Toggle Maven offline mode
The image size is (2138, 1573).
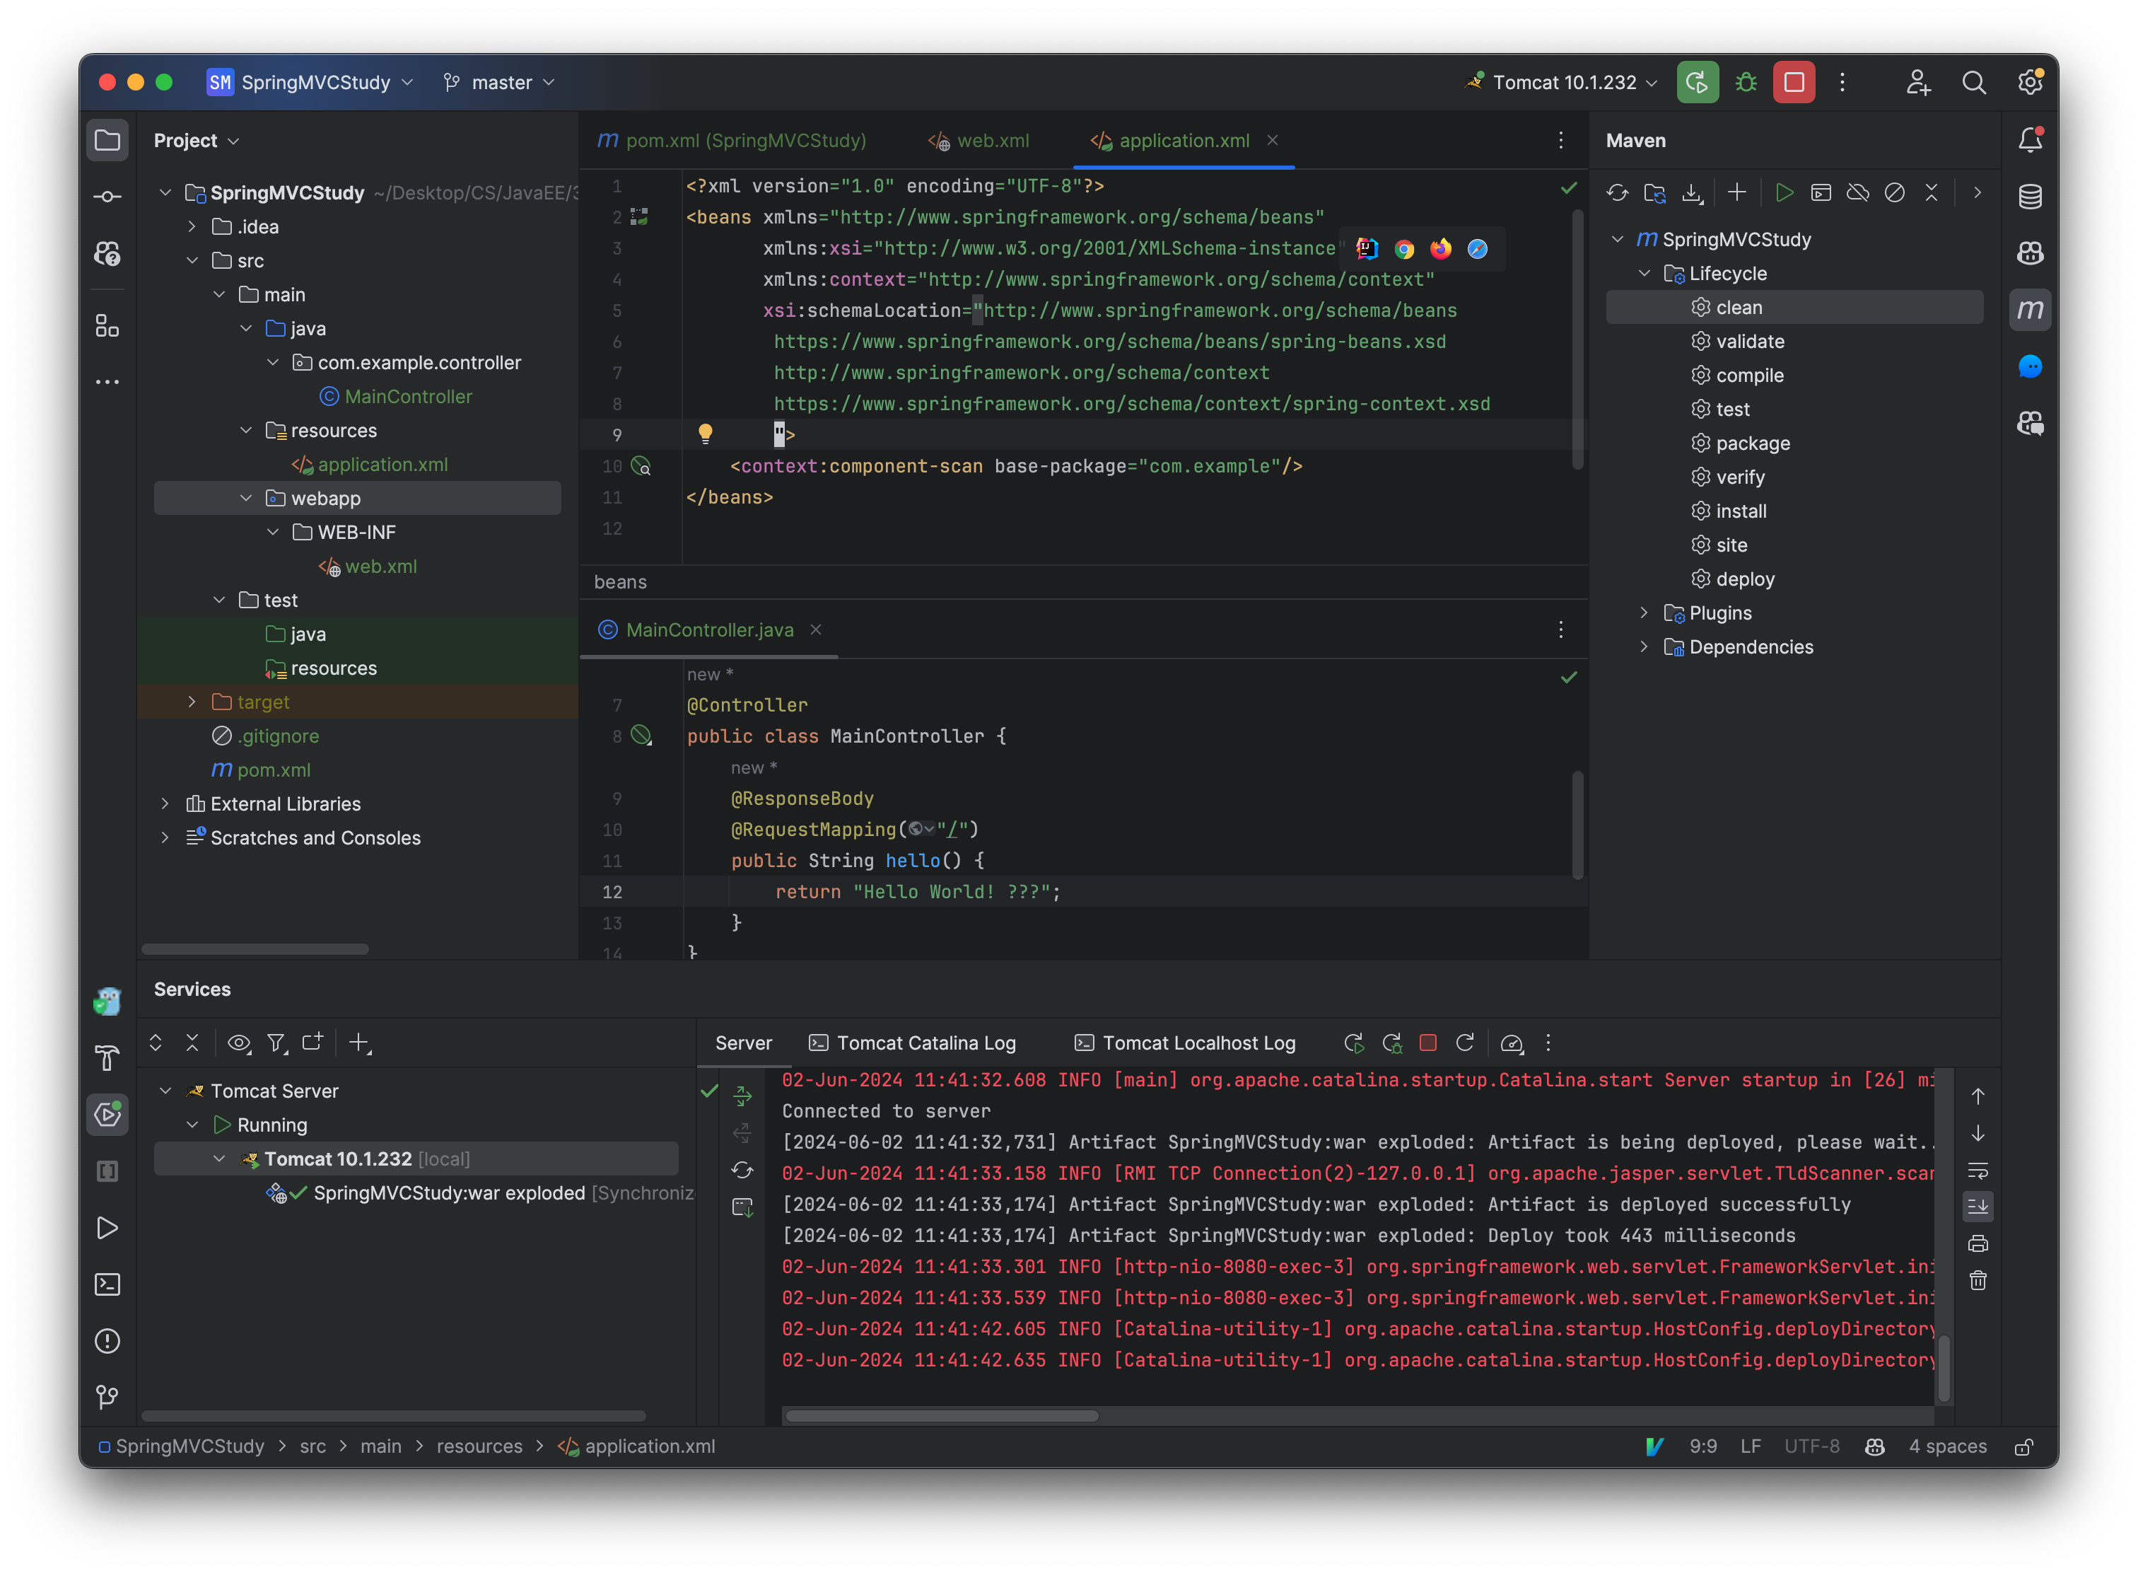[1857, 192]
